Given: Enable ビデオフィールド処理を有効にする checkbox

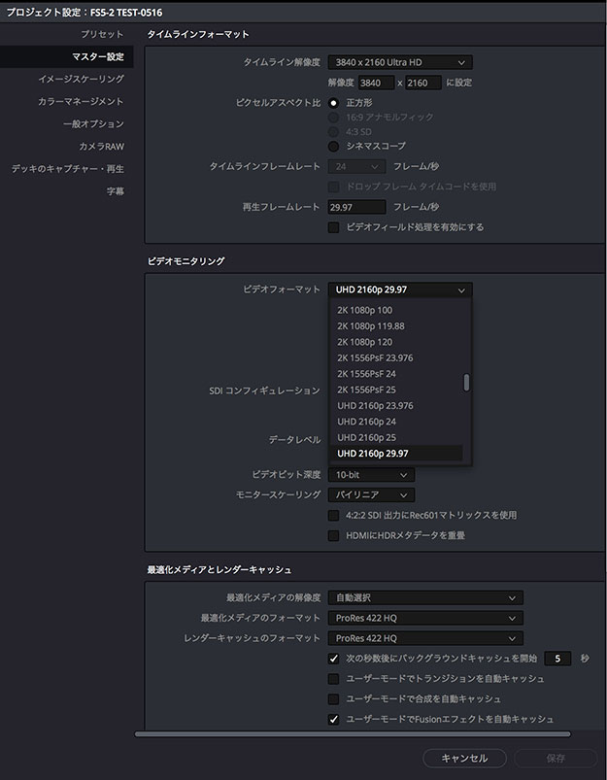Looking at the screenshot, I should (x=334, y=227).
